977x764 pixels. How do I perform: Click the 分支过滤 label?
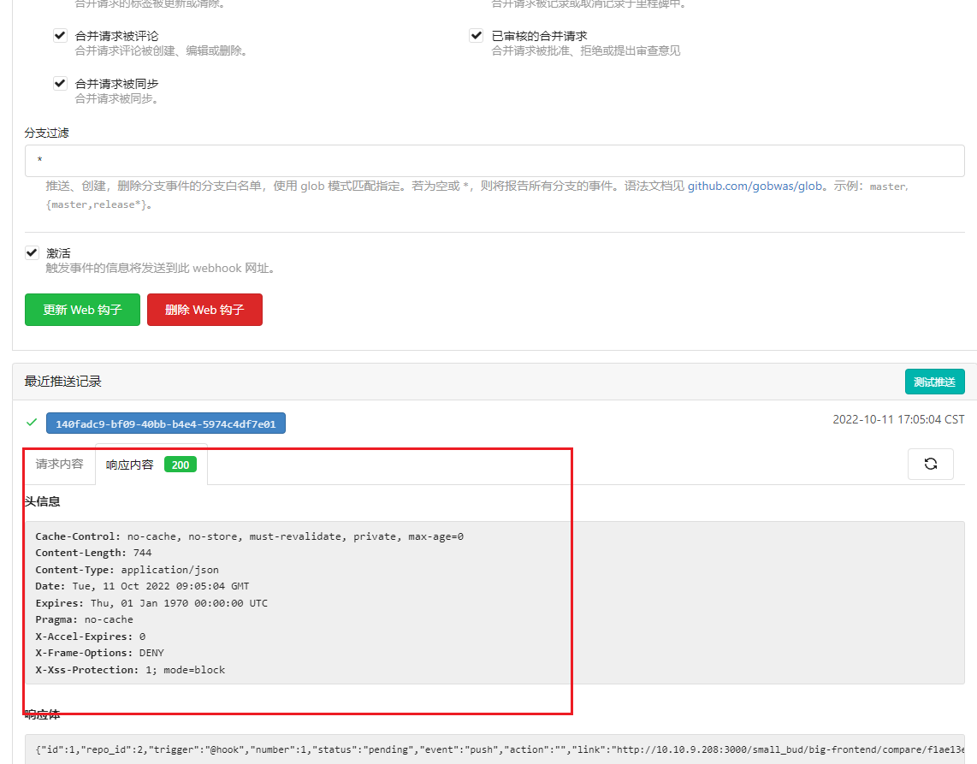[47, 133]
